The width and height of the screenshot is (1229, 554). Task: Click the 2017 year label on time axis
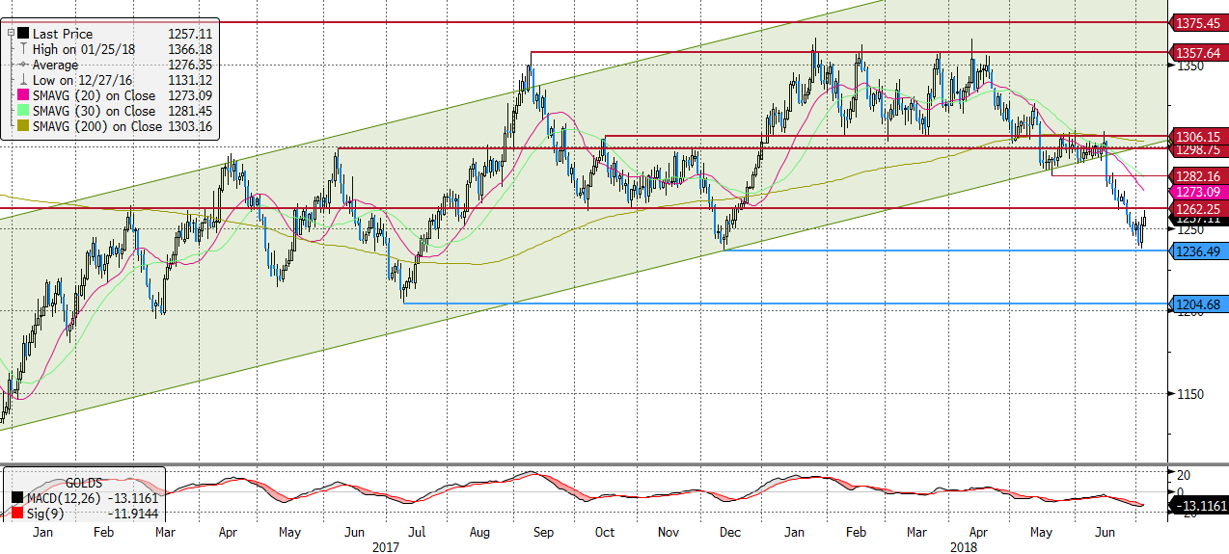(x=386, y=545)
